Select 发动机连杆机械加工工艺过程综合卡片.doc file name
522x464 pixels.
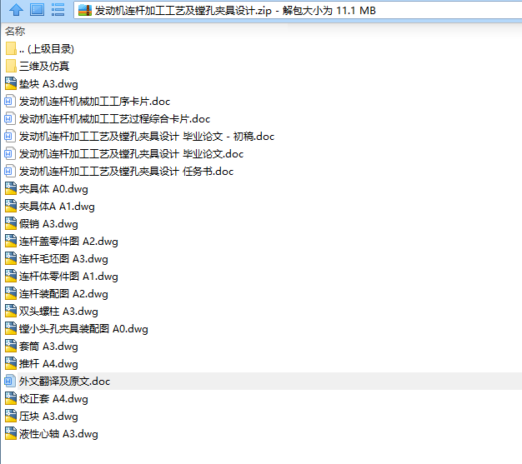114,119
